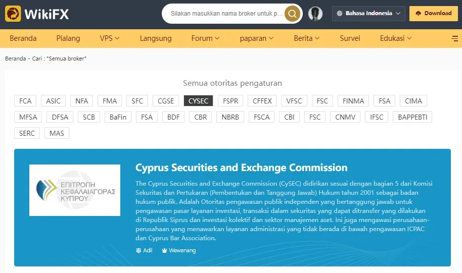Open the Langsung page

coord(156,38)
